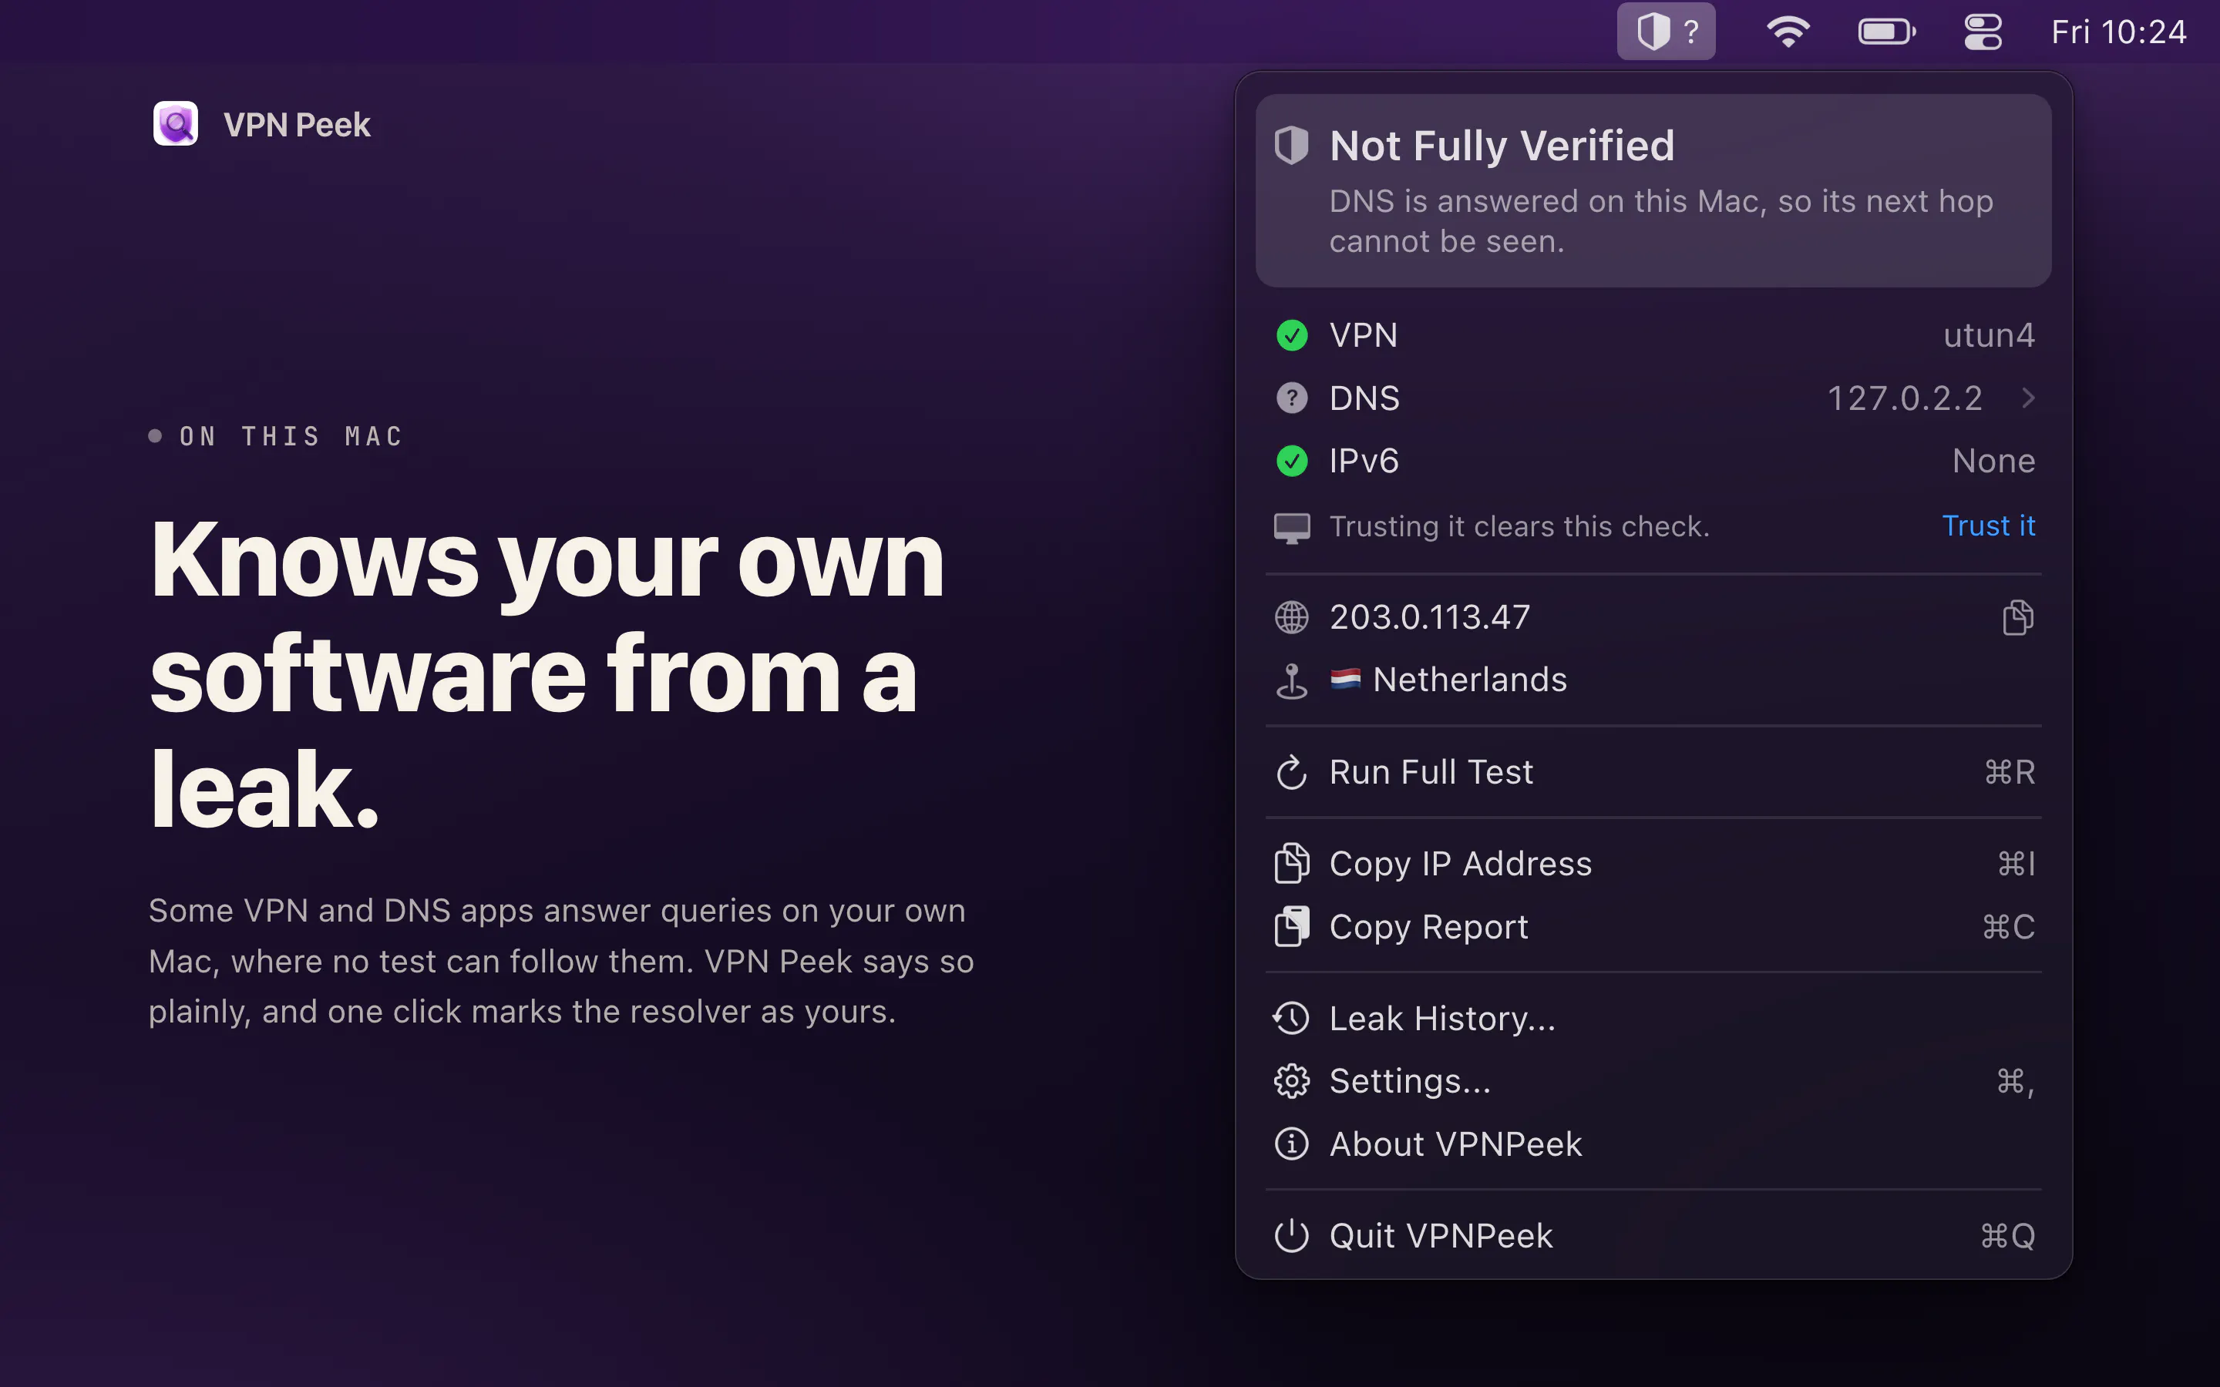Click the ON THIS MAC label

tap(291, 435)
